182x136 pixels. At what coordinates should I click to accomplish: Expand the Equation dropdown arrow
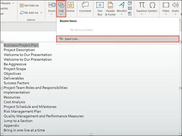(x=142, y=14)
